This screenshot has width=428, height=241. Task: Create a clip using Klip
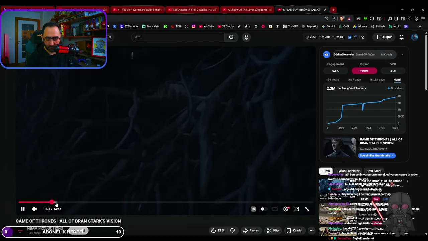[x=272, y=230]
